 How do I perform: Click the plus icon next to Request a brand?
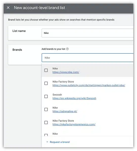(x=47, y=142)
